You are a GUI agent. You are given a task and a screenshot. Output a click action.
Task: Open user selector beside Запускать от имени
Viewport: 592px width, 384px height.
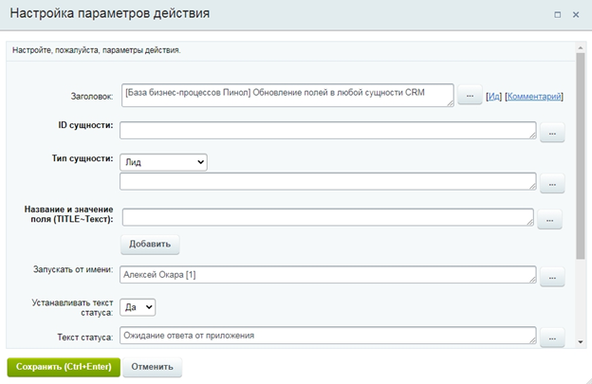tap(551, 277)
